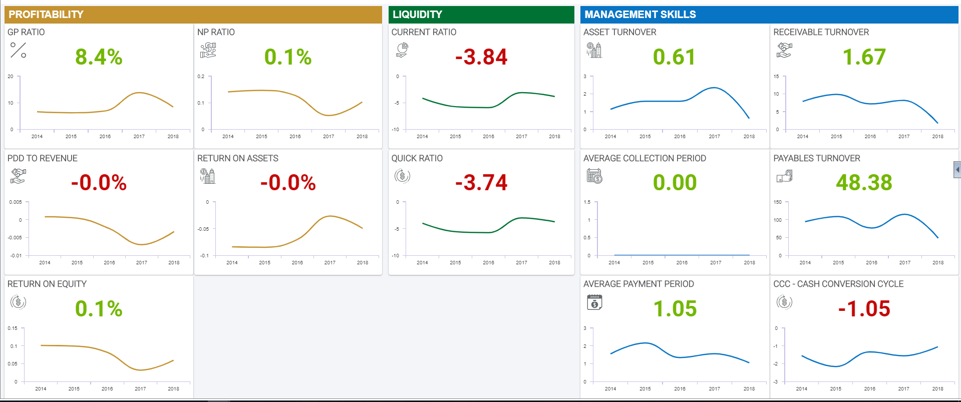Click the Payables Turnover icon
The width and height of the screenshot is (961, 402).
(784, 176)
